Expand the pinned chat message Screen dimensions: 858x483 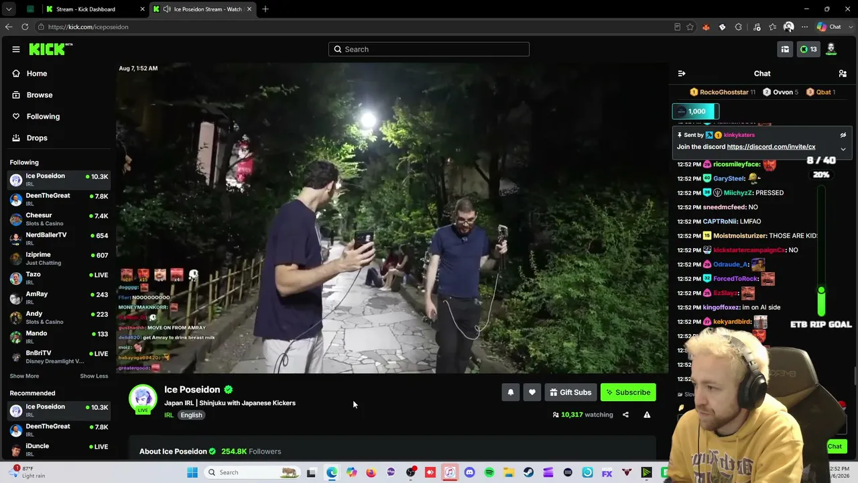point(843,149)
